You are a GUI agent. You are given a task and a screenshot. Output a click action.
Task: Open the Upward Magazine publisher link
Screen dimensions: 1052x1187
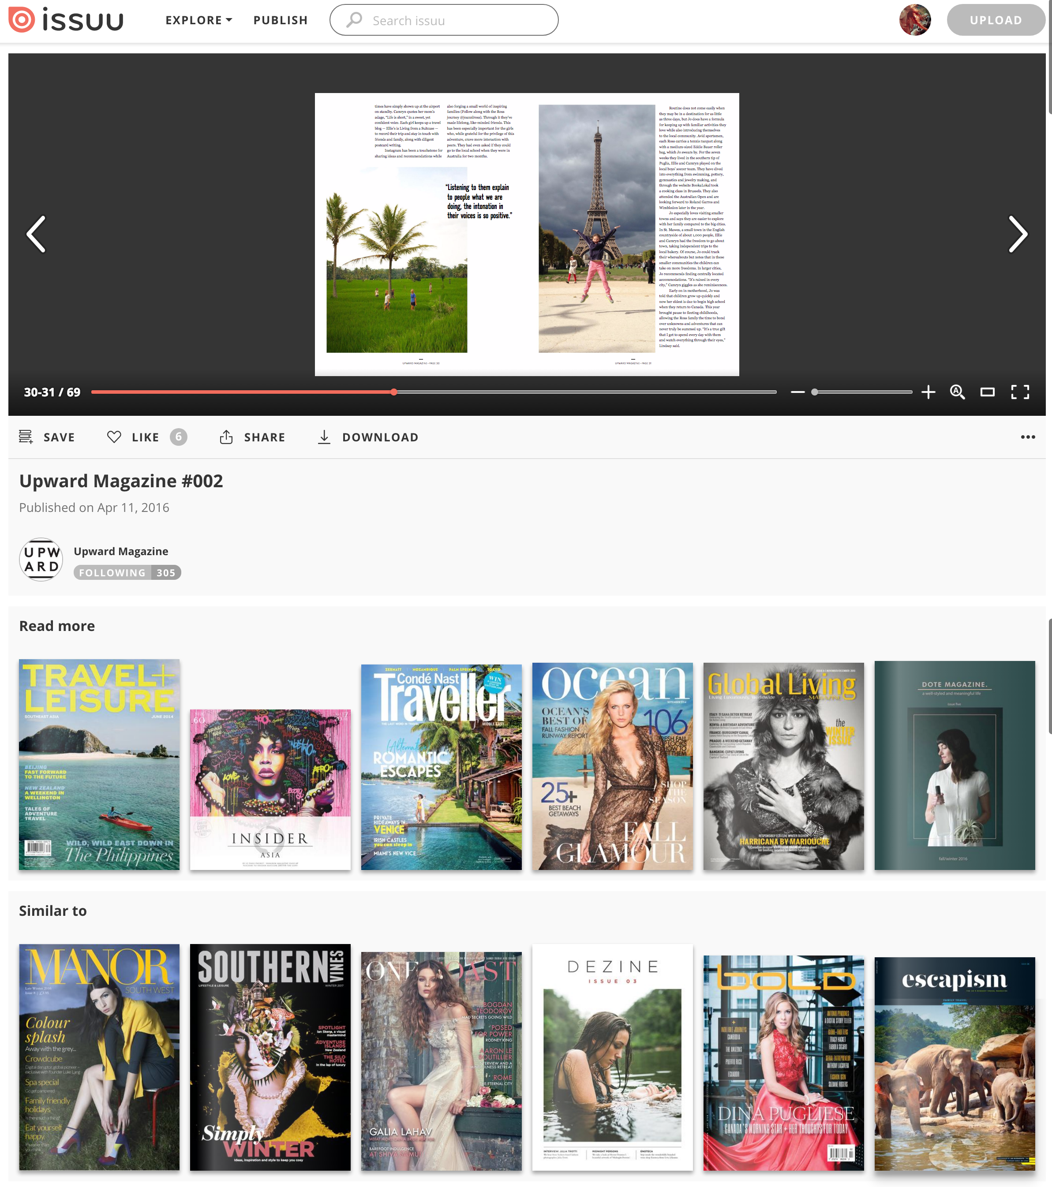click(x=121, y=551)
